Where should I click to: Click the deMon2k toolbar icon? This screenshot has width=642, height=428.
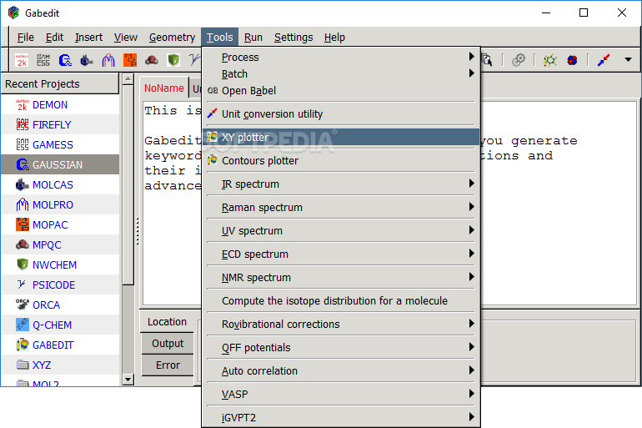pyautogui.click(x=22, y=60)
